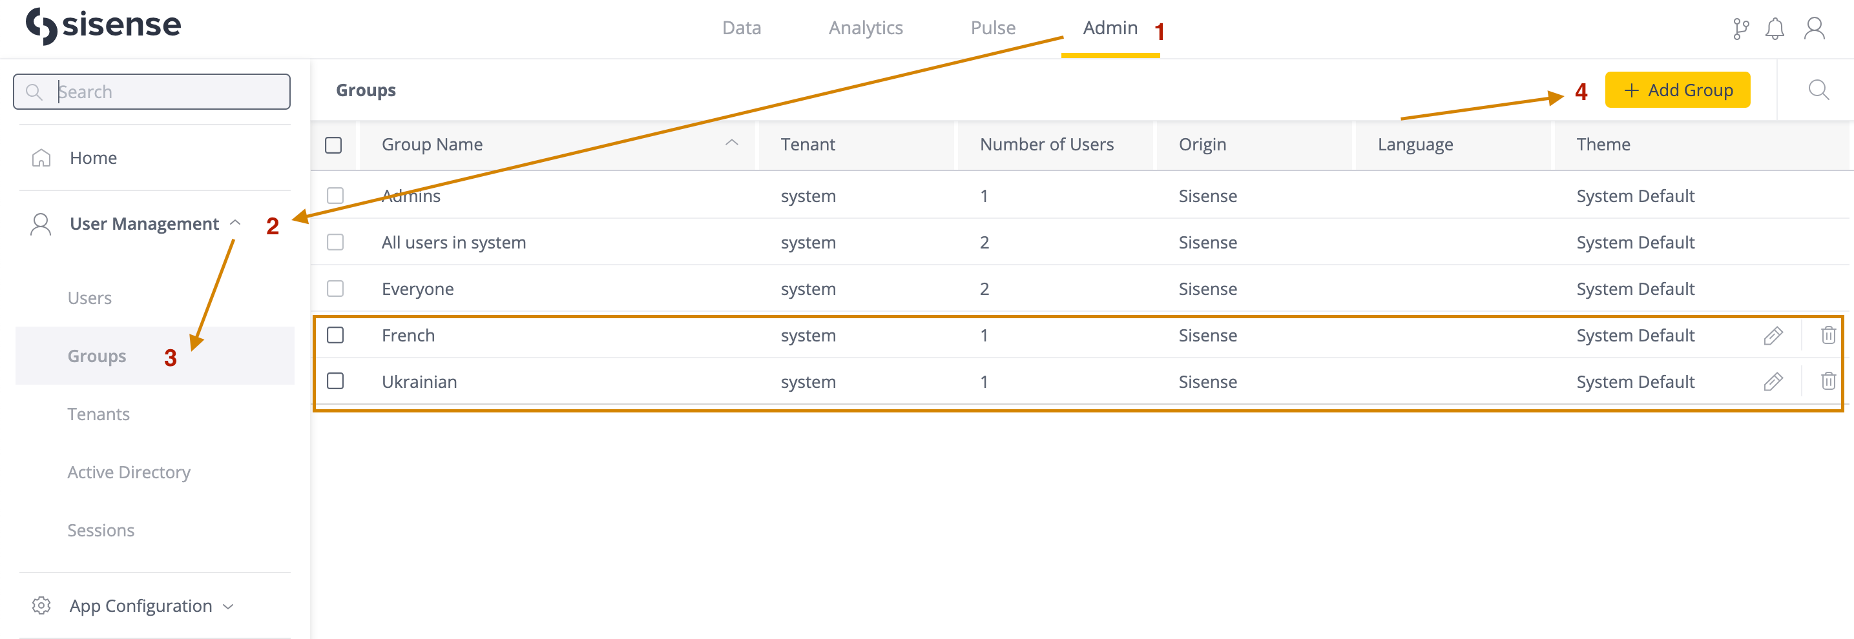Expand the App Configuration section
1854x639 pixels.
coord(228,606)
